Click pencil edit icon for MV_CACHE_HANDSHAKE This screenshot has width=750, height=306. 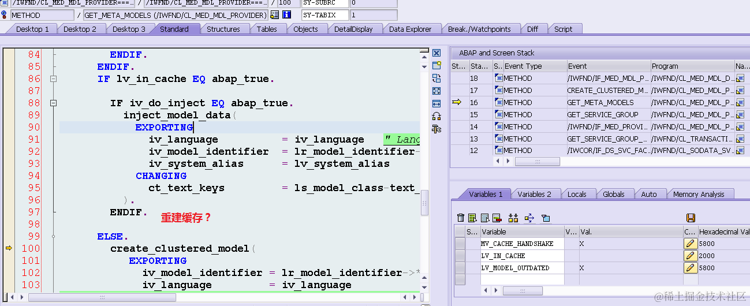click(x=690, y=244)
